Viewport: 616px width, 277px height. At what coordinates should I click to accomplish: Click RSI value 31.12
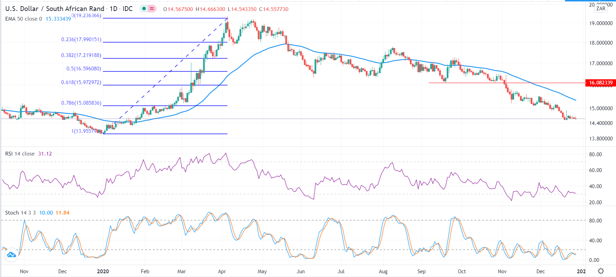click(x=45, y=154)
